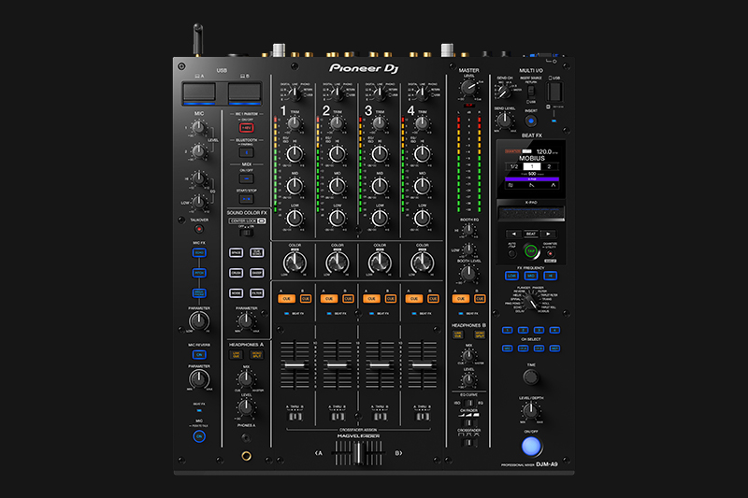Screen dimensions: 748x498
Task: Toggle the round MIC ON push-to-talk button
Action: tap(199, 436)
